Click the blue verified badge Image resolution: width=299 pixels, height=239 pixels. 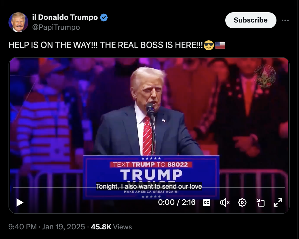pos(104,18)
